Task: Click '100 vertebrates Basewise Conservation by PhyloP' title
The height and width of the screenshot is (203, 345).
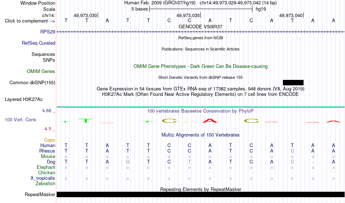Action: tap(200, 111)
